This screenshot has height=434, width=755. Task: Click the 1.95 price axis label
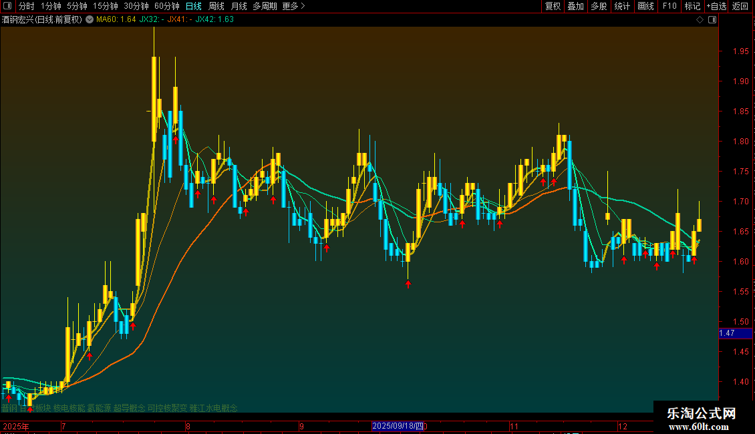[x=740, y=51]
